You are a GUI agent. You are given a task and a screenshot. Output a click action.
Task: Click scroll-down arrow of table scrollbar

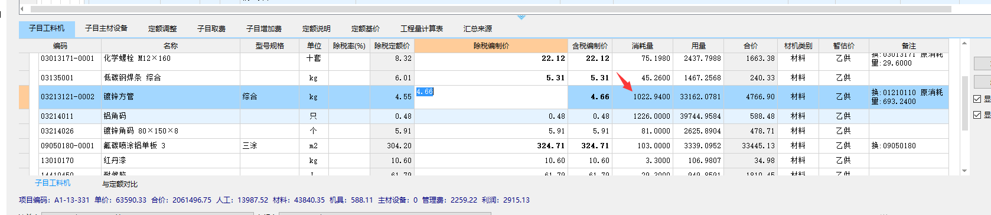point(964,171)
